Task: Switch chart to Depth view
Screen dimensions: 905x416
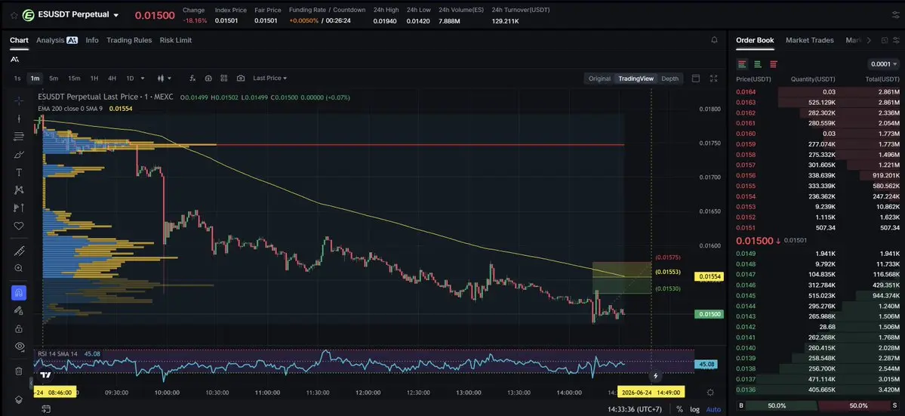Action: click(x=670, y=79)
